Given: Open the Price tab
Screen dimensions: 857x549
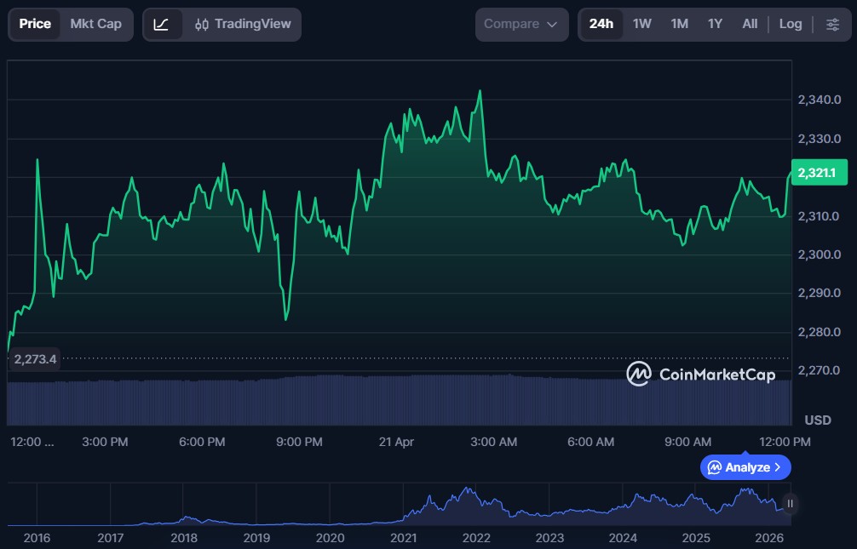Looking at the screenshot, I should pos(35,24).
